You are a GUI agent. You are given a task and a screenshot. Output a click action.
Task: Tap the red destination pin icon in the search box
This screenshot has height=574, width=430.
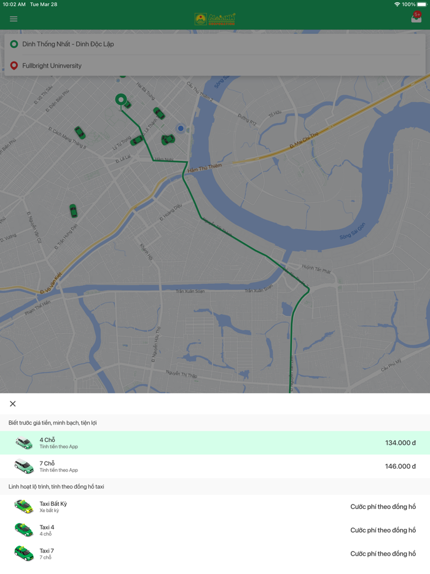point(14,66)
